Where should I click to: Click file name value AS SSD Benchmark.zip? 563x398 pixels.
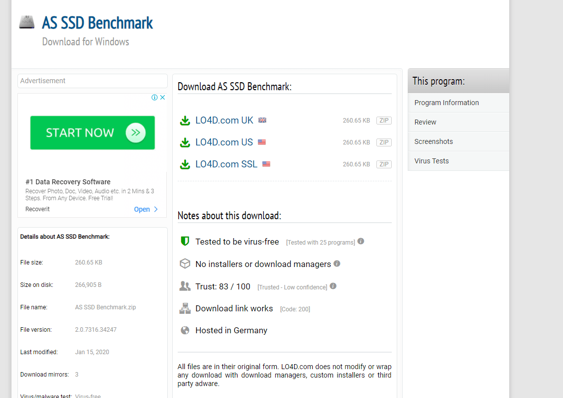(x=106, y=307)
